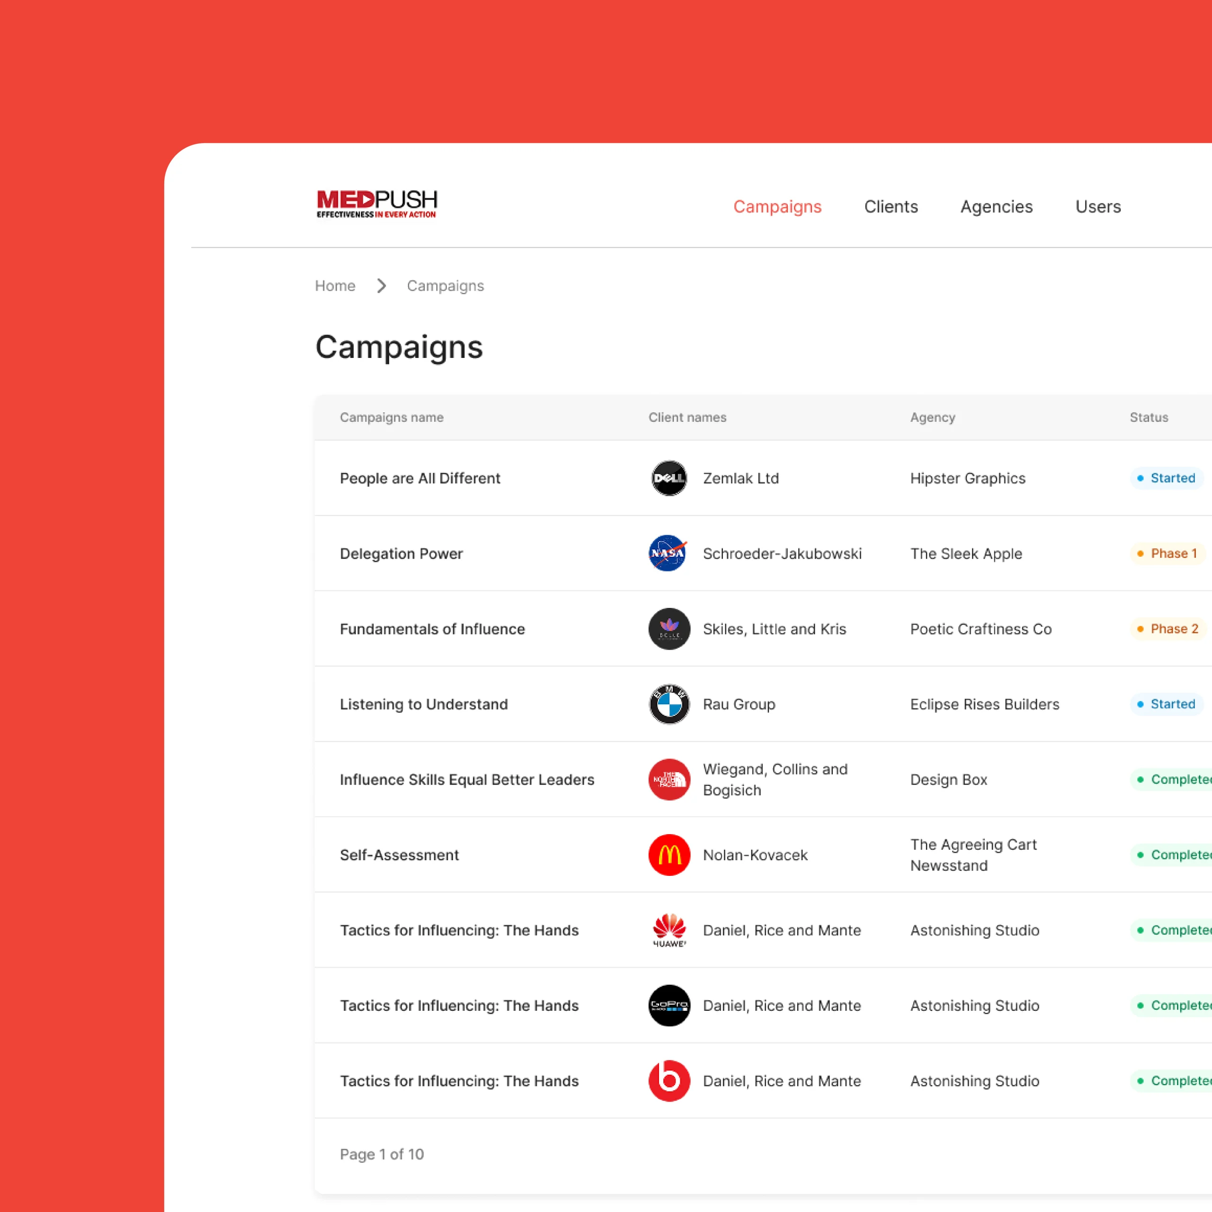
Task: Open the Campaigns nav tab
Action: coord(776,206)
